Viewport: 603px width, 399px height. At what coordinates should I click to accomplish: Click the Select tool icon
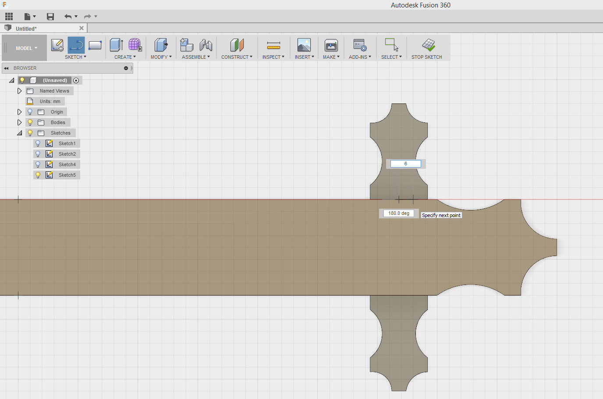pyautogui.click(x=391, y=45)
